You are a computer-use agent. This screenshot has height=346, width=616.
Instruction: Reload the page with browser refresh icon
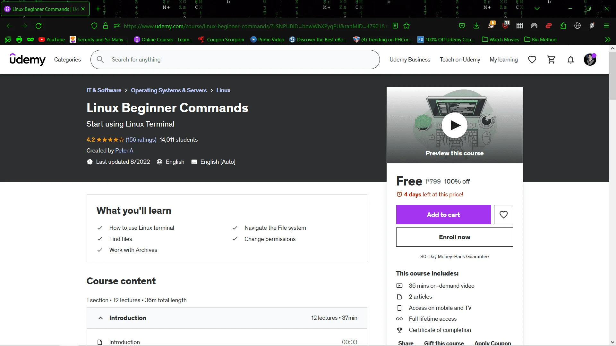pos(38,26)
